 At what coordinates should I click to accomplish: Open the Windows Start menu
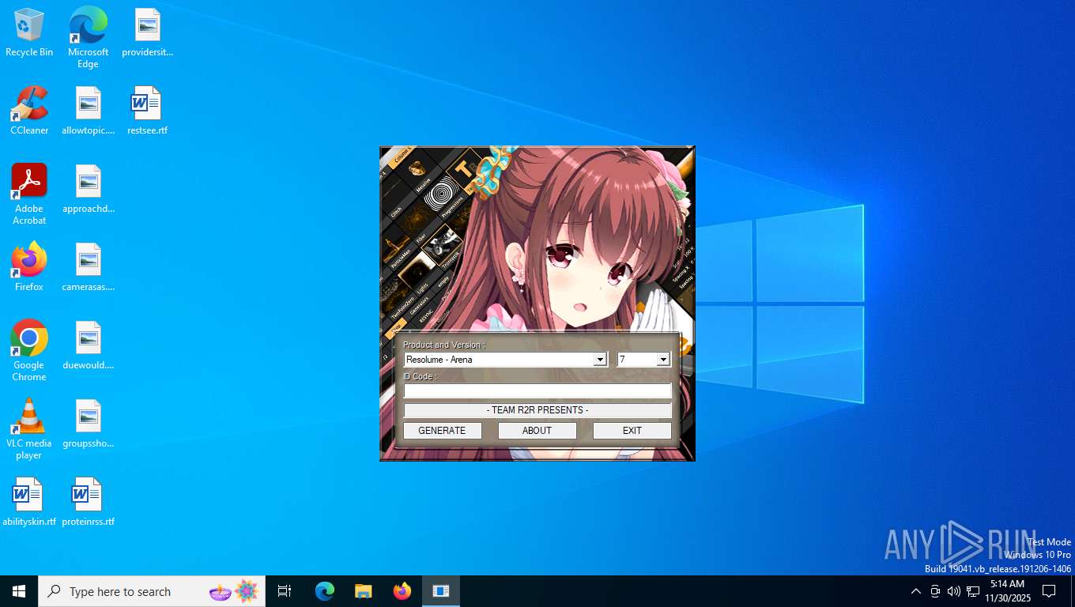click(x=19, y=591)
